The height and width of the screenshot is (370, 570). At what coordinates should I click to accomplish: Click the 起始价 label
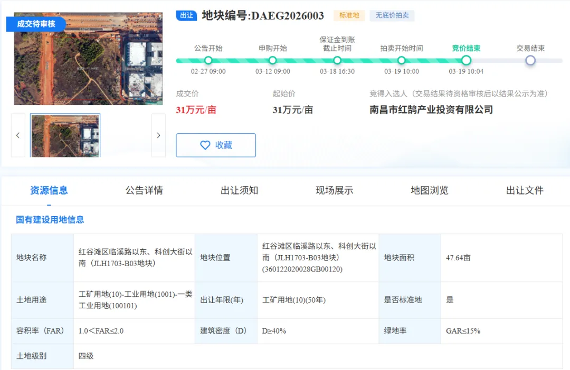pyautogui.click(x=284, y=94)
